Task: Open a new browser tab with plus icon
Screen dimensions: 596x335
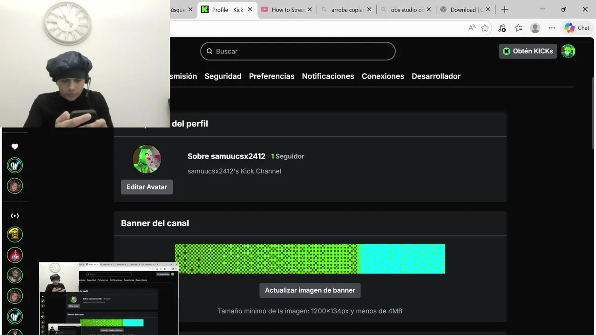Action: (x=505, y=9)
